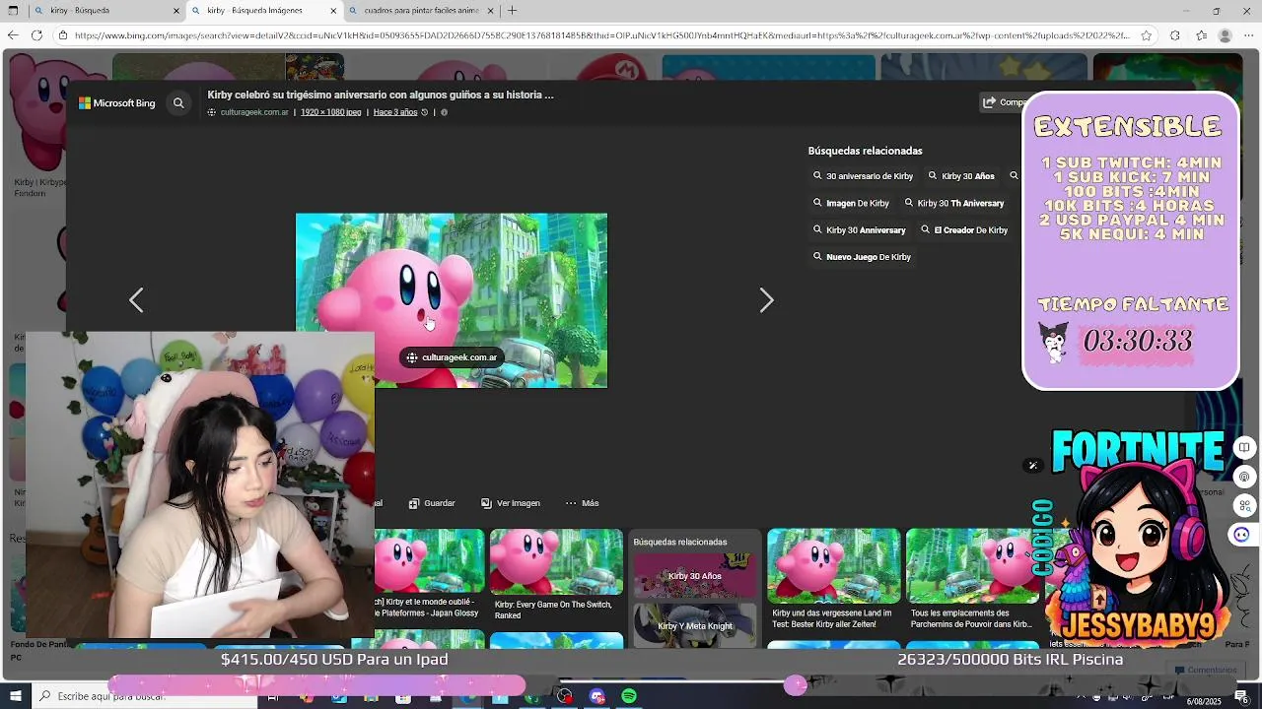Open a new browser tab
The image size is (1262, 709).
point(512,11)
